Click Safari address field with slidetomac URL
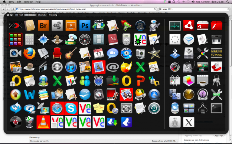 point(86,9)
